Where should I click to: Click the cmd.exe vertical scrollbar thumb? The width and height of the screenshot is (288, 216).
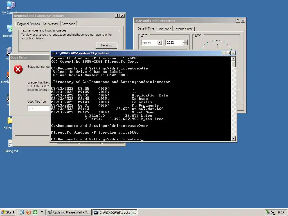pos(233,64)
